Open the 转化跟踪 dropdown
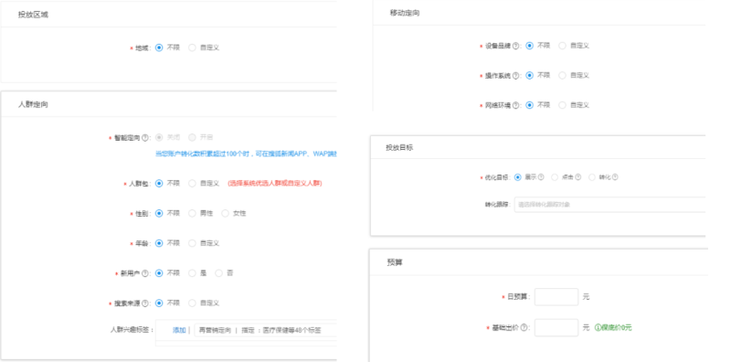 pyautogui.click(x=609, y=205)
